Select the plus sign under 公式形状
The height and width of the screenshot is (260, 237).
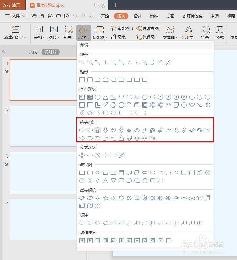[x=82, y=155]
